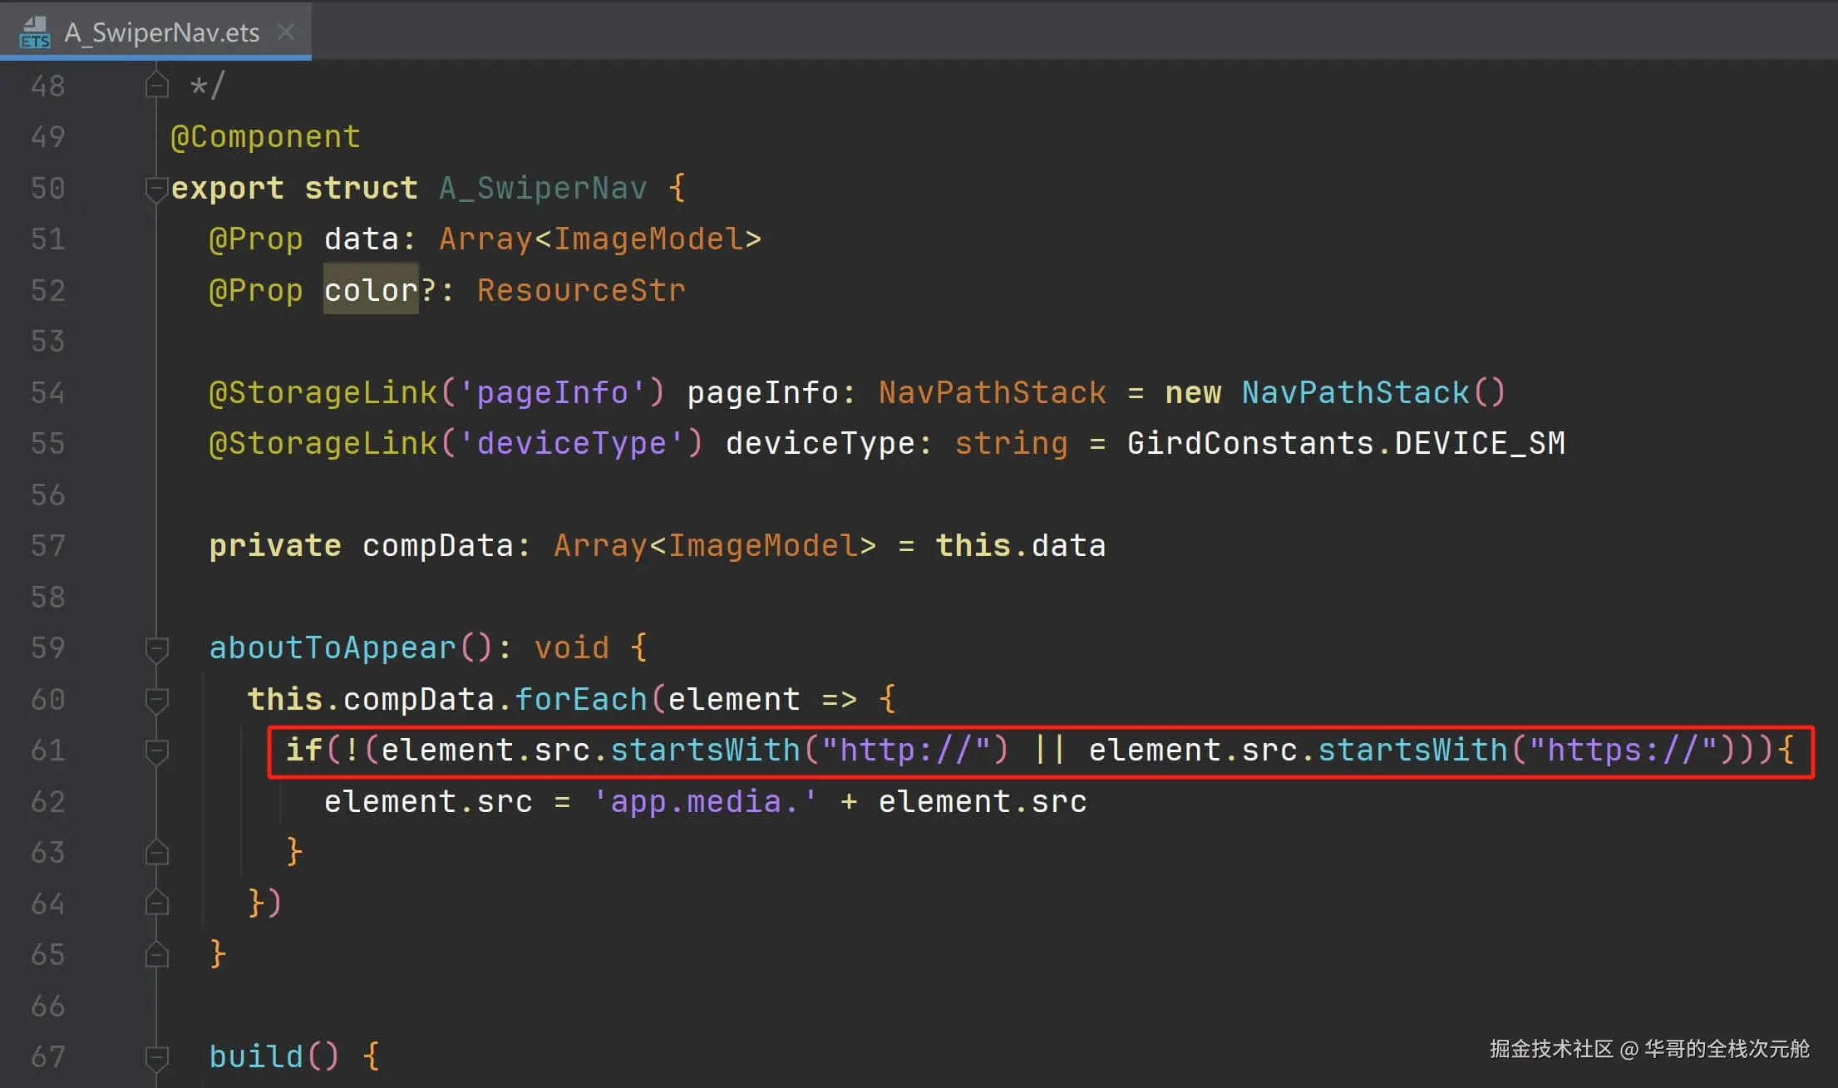Screen dimensions: 1838x1088
Task: Fold the if statement on line 61
Action: click(x=156, y=751)
